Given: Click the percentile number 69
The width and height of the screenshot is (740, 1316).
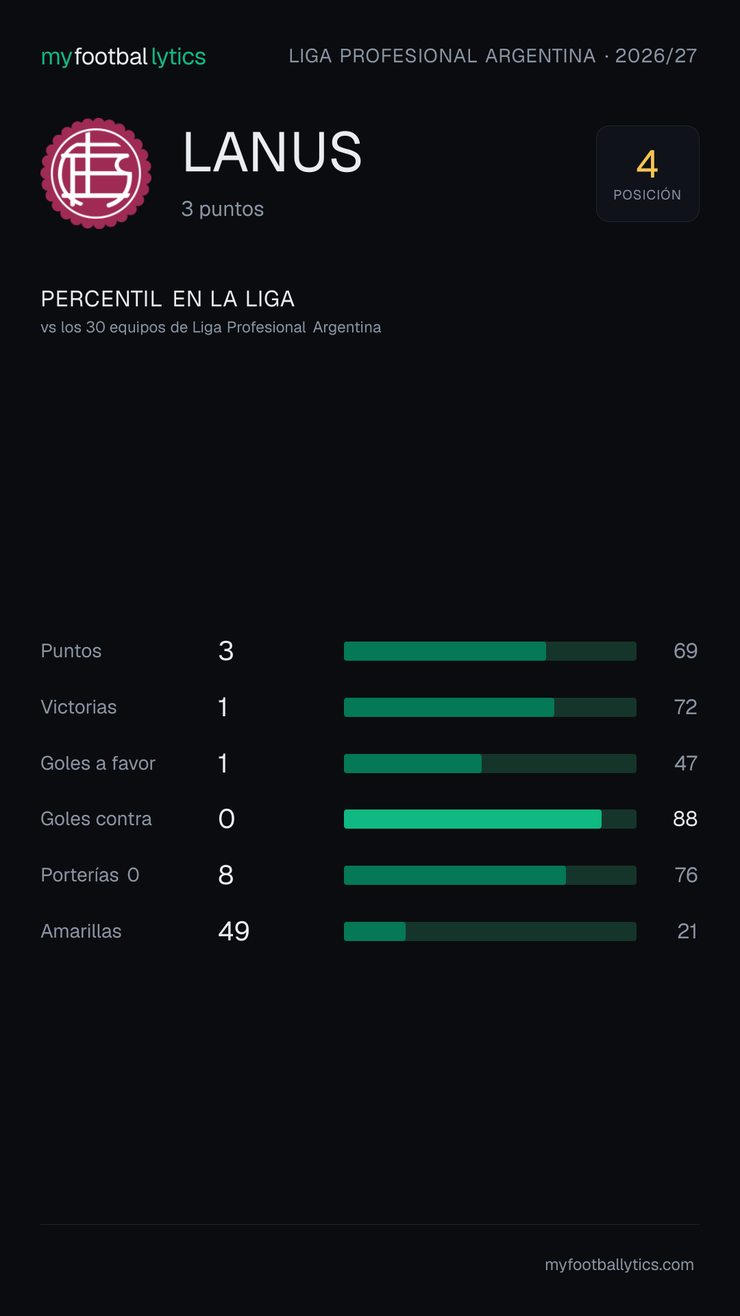Looking at the screenshot, I should (x=685, y=651).
